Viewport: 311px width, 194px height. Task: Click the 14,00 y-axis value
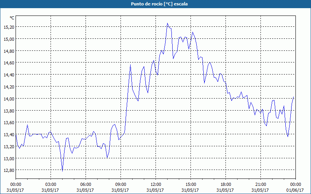tap(9, 99)
